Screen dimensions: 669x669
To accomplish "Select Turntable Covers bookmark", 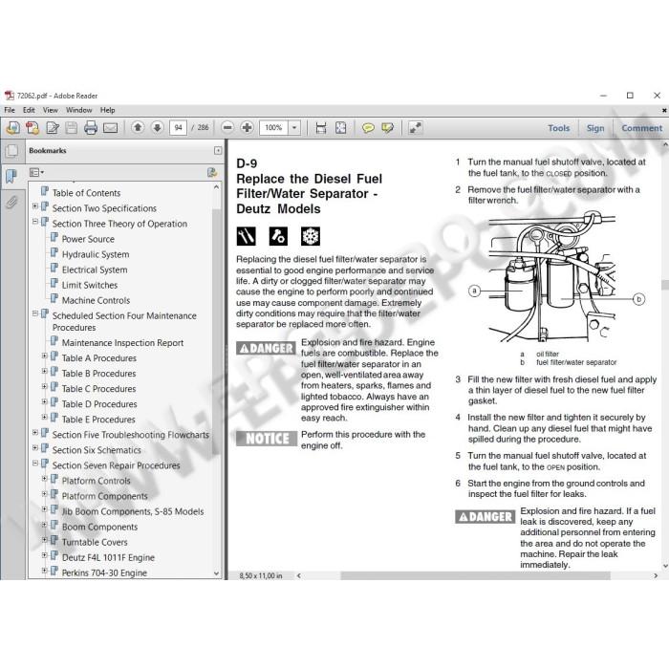I will (x=95, y=542).
